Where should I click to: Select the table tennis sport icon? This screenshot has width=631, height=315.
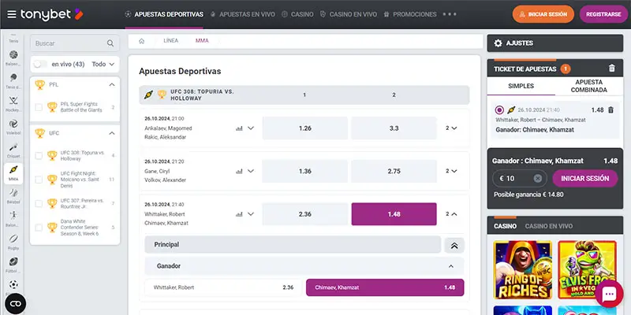pyautogui.click(x=13, y=77)
